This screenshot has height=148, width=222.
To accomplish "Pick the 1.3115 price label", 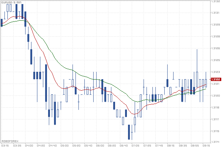I will pos(216,131).
